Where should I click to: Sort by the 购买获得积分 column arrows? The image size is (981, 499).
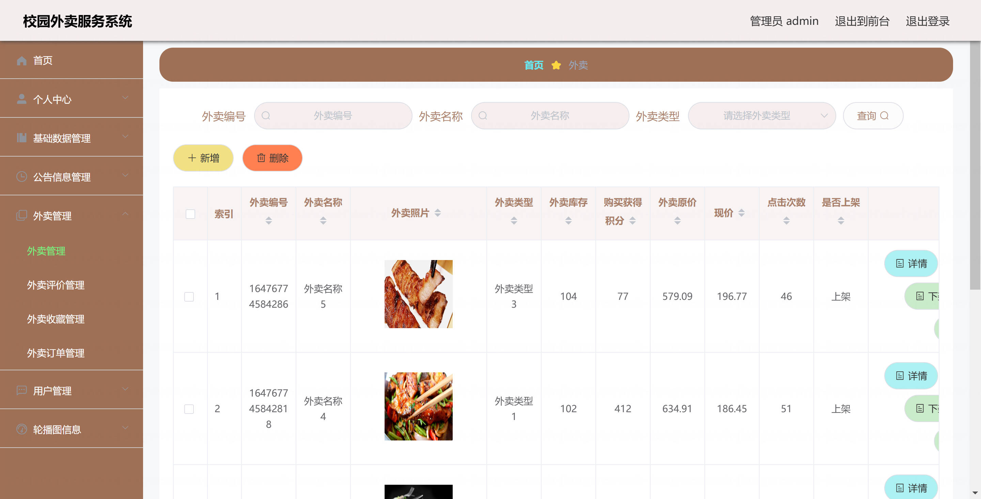[633, 220]
